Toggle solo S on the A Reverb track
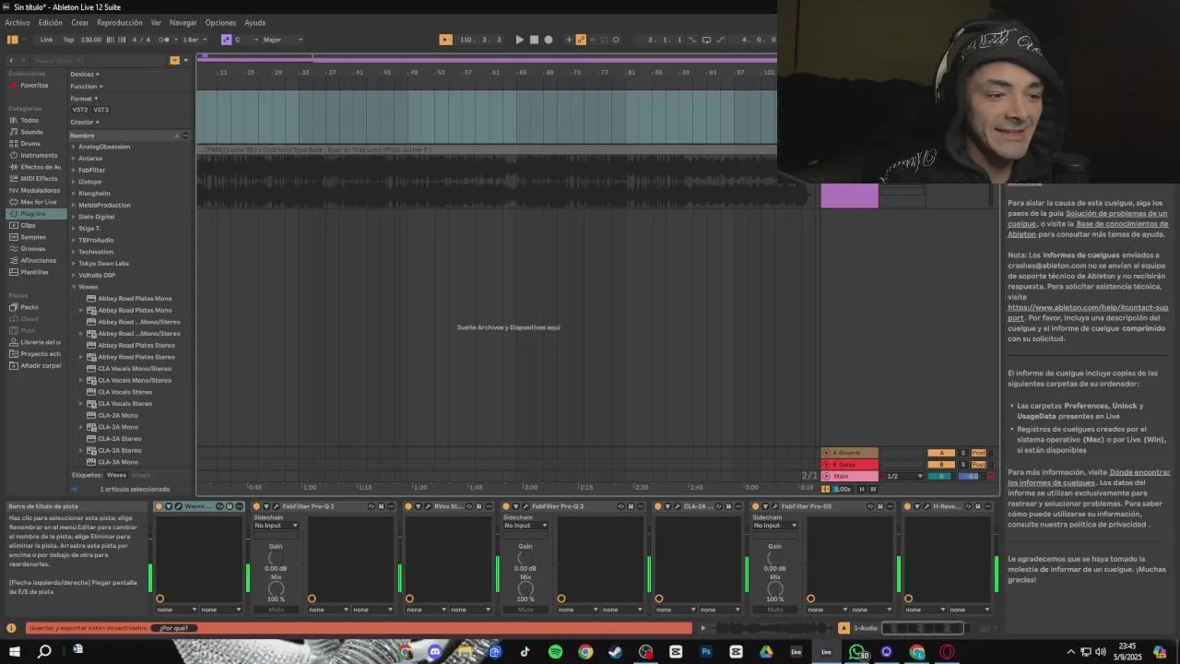 [x=962, y=453]
